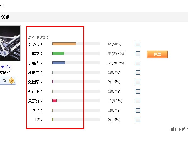Image resolution: width=188 pixels, height=141 pixels.
Task: Open the poster's avatar image
Action: point(10,43)
